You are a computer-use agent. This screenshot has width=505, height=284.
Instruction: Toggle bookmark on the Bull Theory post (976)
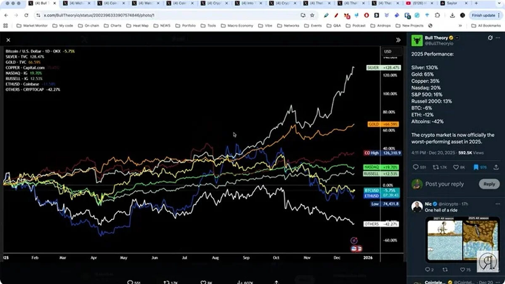480,167
